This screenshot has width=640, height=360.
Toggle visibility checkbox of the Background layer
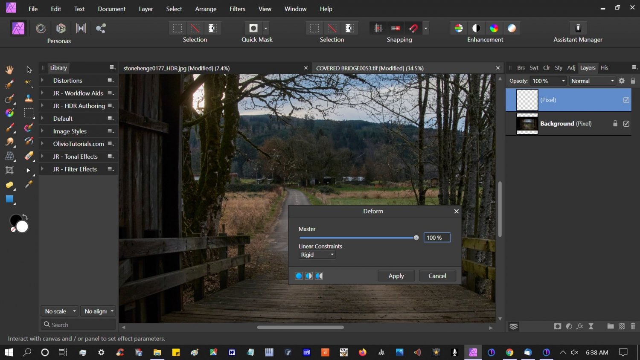(x=626, y=124)
